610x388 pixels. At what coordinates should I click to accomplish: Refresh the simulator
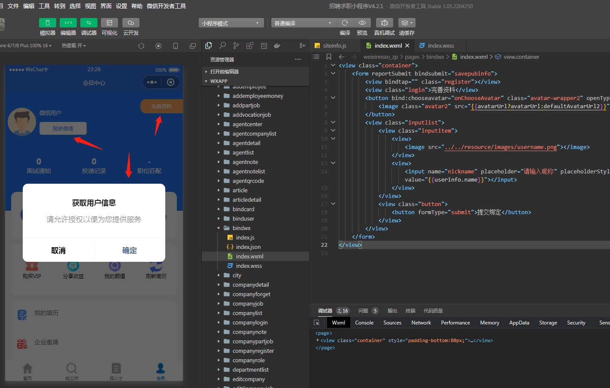tap(141, 46)
